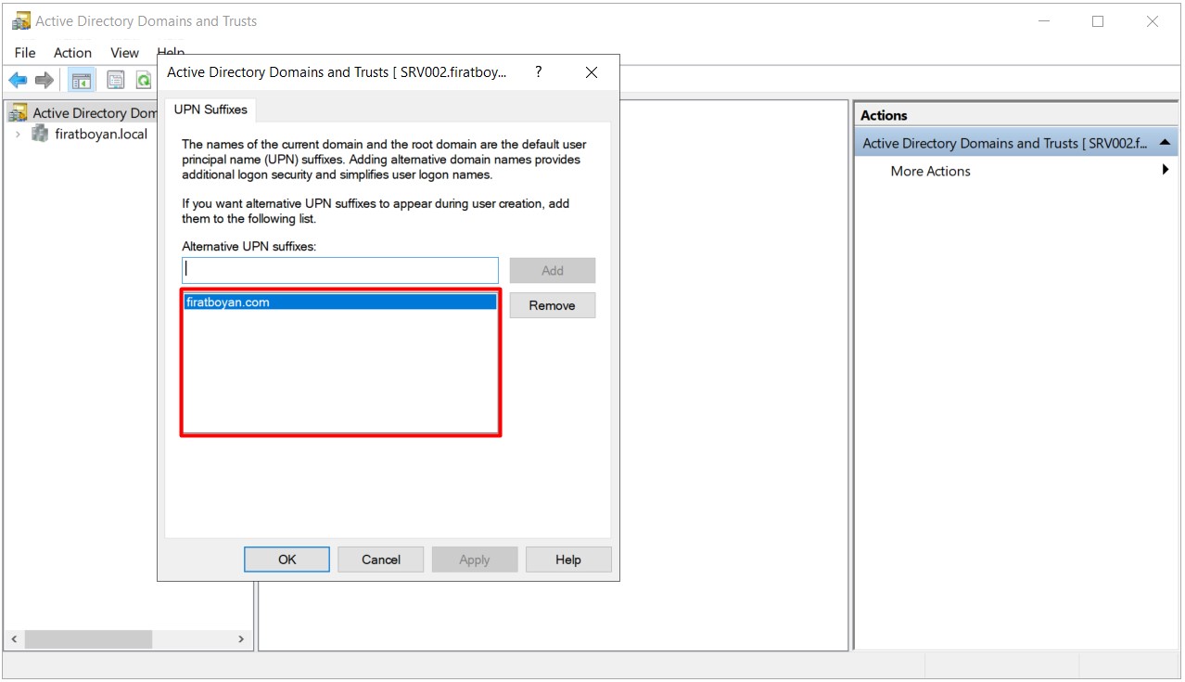Image resolution: width=1185 pixels, height=682 pixels.
Task: Click the left arrow of the tree pane scrollbar
Action: click(15, 639)
